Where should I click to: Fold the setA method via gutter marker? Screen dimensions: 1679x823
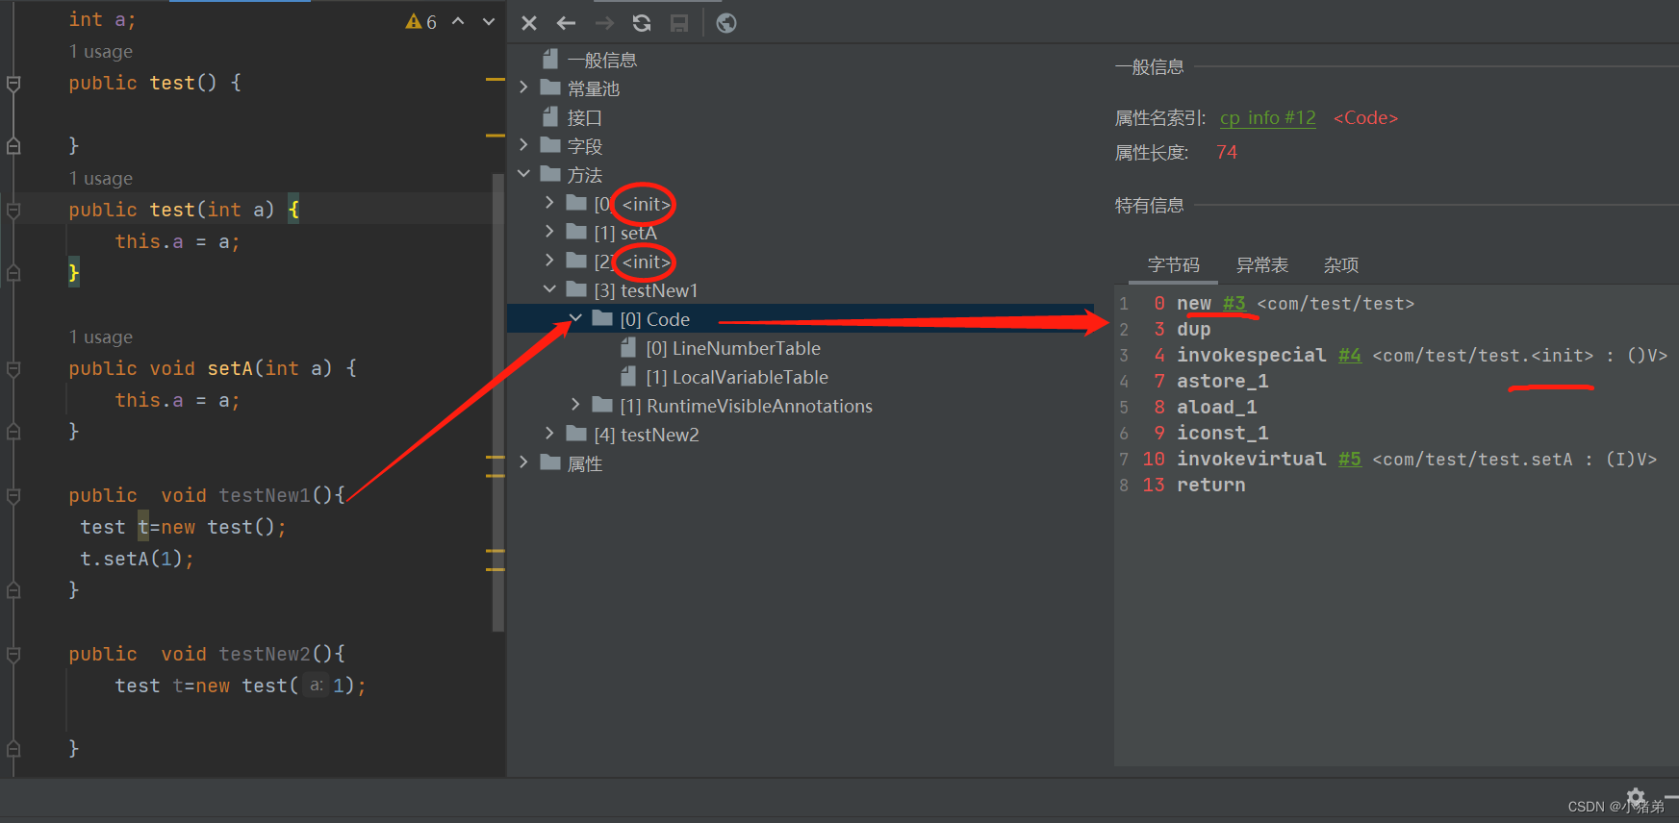13,369
